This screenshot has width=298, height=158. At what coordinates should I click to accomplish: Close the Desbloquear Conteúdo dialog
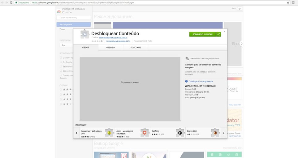[224, 32]
